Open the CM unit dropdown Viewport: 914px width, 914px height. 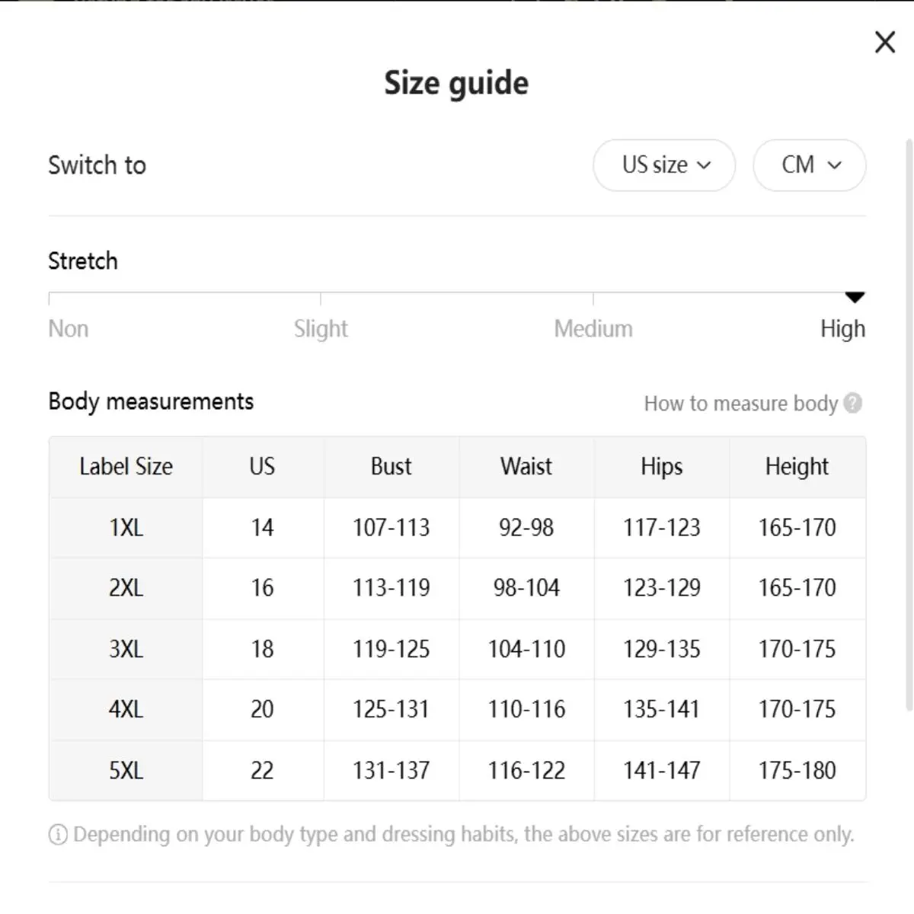pyautogui.click(x=809, y=165)
